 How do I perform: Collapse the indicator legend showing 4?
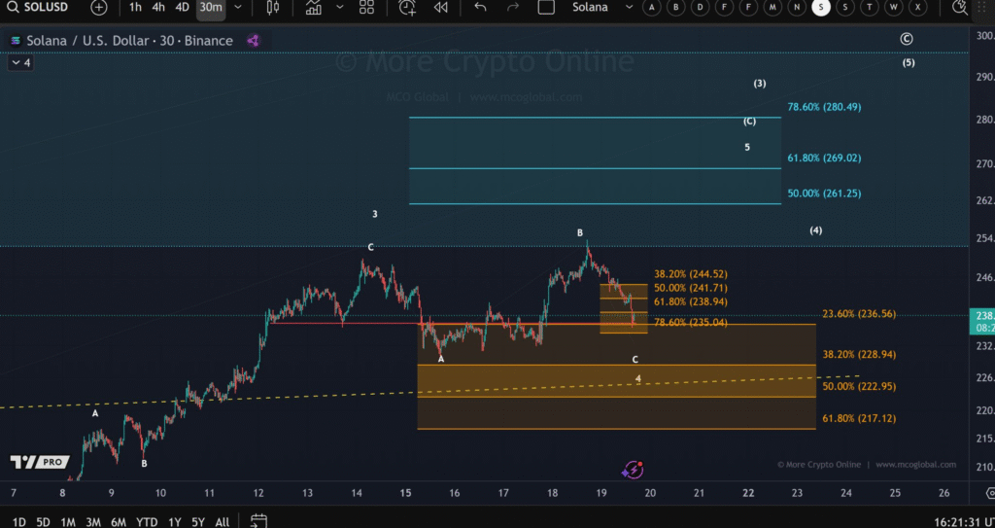click(x=20, y=63)
